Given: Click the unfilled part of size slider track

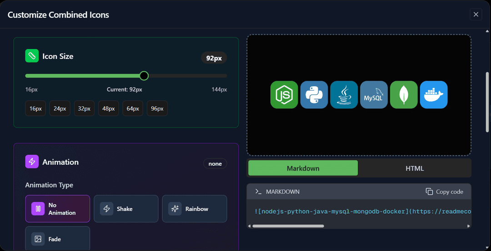Looking at the screenshot, I should (188, 76).
